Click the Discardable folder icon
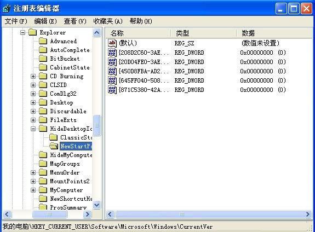Image resolution: width=315 pixels, height=232 pixels. 43,111
